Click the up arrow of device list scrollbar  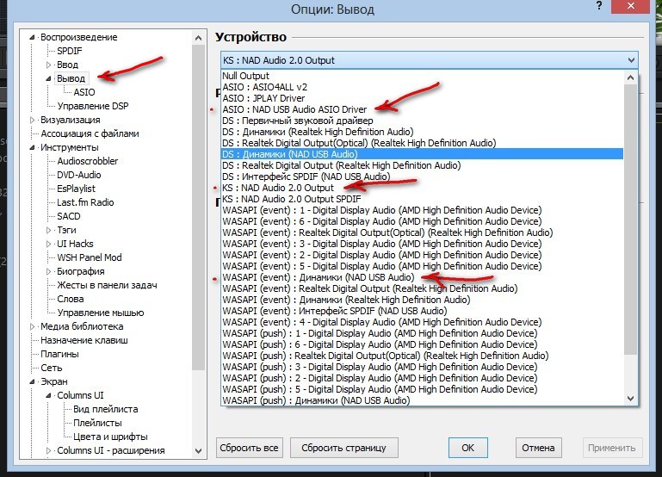click(x=631, y=77)
